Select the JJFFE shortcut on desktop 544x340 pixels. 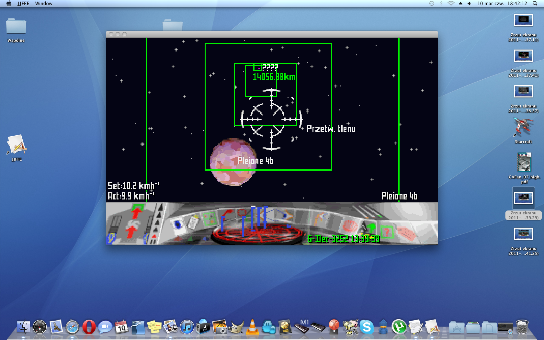tap(17, 148)
